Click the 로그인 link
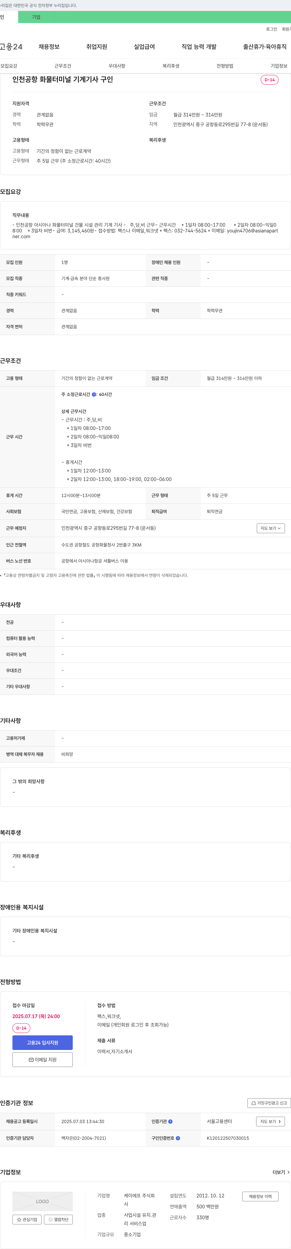This screenshot has height=1249, width=291. (271, 29)
